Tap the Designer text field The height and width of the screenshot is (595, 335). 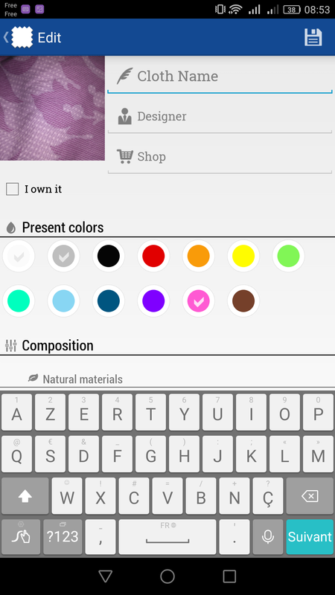click(220, 117)
